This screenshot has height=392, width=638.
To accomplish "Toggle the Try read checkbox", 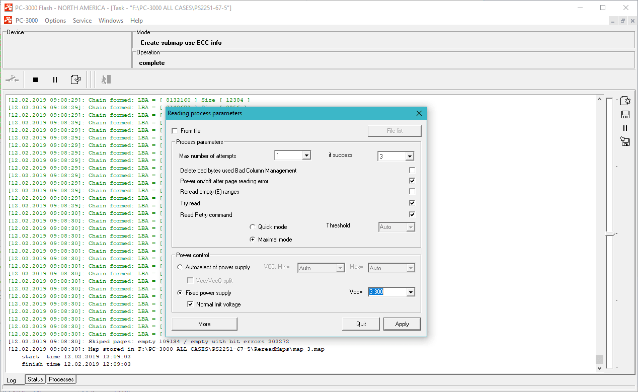I will pyautogui.click(x=412, y=203).
